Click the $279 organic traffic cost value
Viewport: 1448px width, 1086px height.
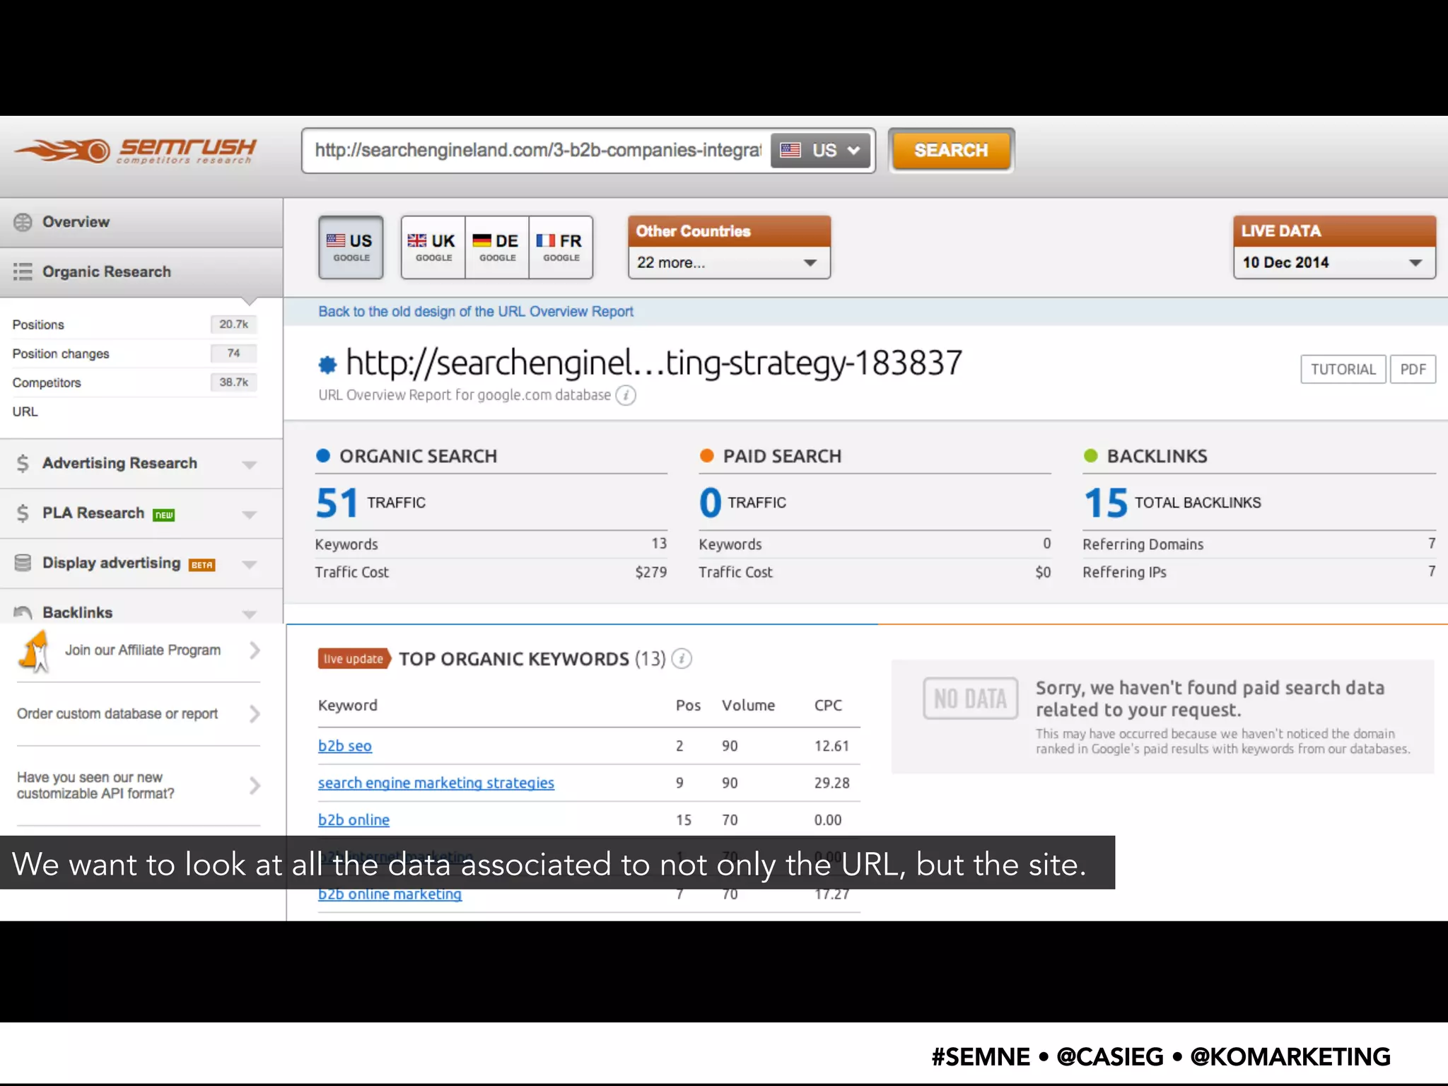tap(650, 572)
